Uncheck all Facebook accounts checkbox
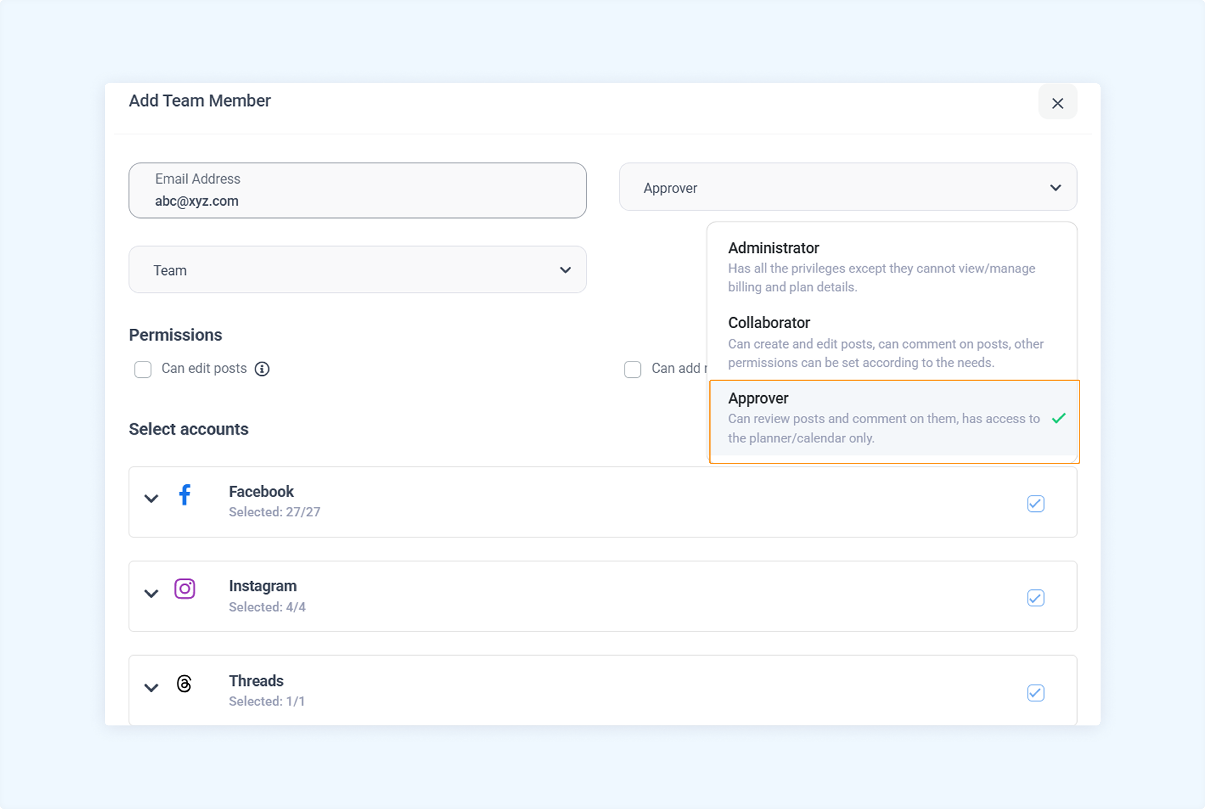This screenshot has height=809, width=1205. (x=1035, y=504)
